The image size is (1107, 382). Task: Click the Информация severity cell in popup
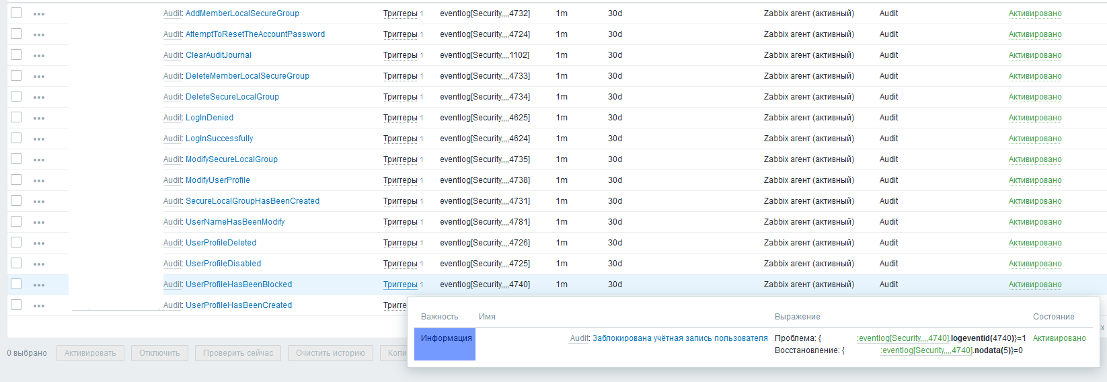[445, 344]
